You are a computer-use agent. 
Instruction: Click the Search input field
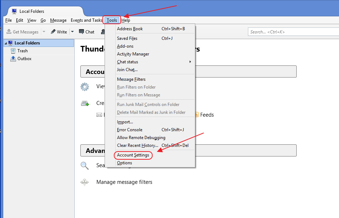(293, 32)
